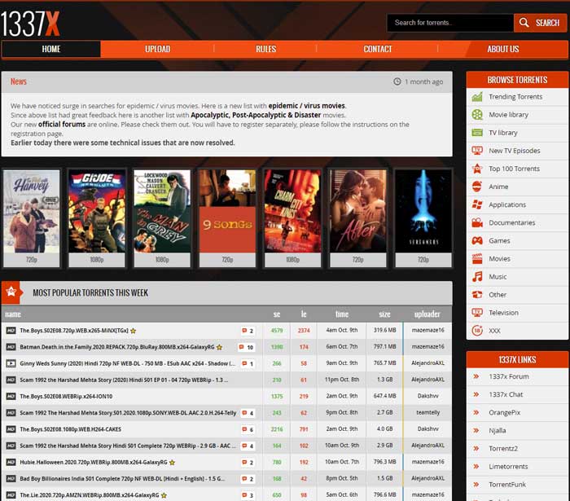Image resolution: width=570 pixels, height=501 pixels.
Task: Open the Screamers poster thumbnail
Action: (x=423, y=211)
